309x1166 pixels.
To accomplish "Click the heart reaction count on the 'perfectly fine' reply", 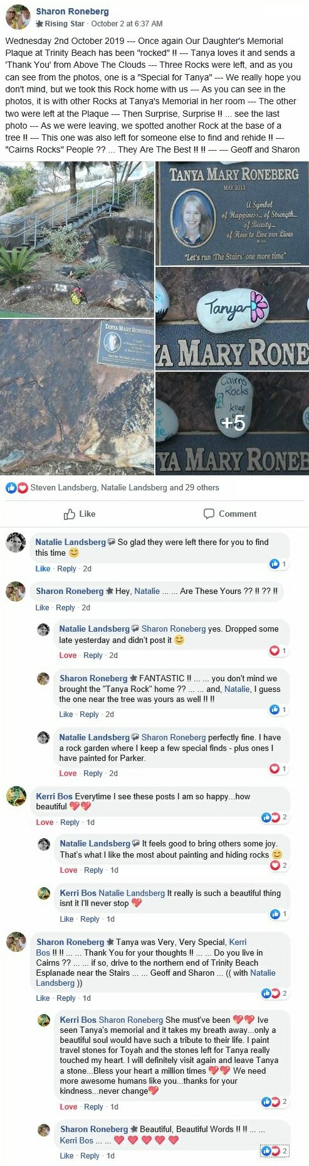I will [278, 769].
